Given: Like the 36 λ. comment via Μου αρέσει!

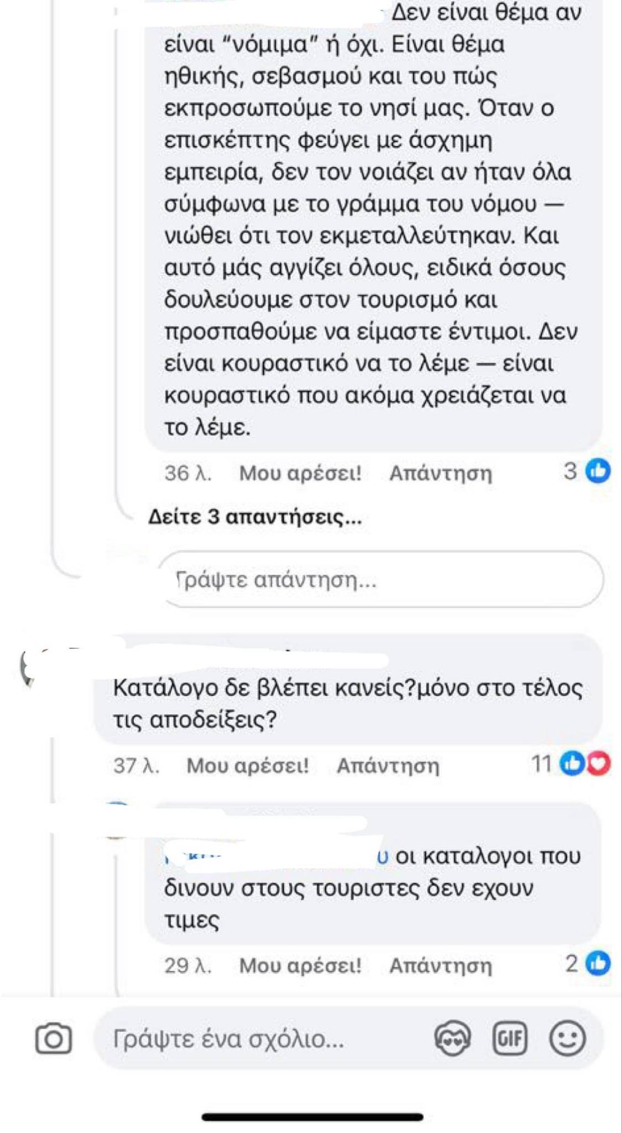Looking at the screenshot, I should point(300,473).
